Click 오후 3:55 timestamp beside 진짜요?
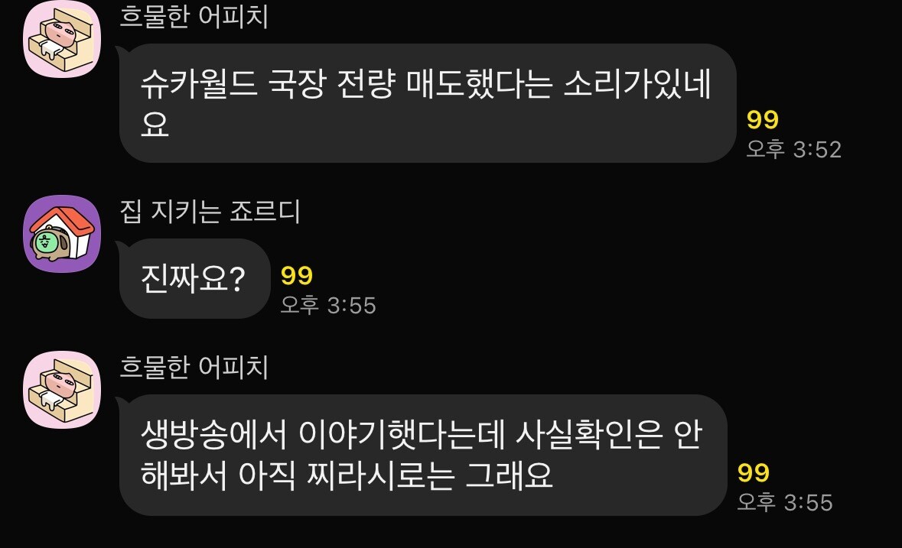Image resolution: width=902 pixels, height=548 pixels. click(x=328, y=305)
